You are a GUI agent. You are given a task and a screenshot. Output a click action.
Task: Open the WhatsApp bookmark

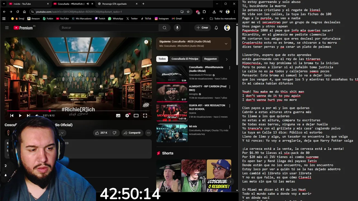click(116, 19)
